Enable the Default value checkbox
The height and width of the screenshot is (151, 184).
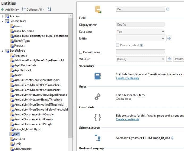[81, 52]
